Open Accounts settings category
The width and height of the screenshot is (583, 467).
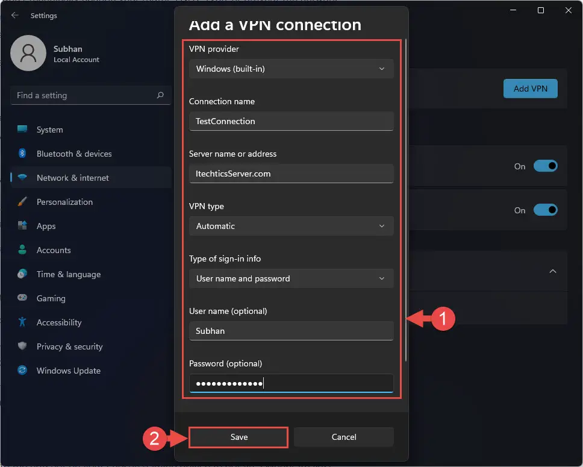coord(91,250)
